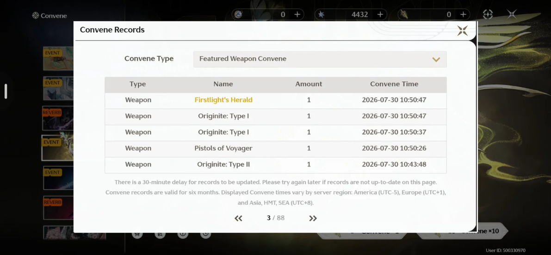The image size is (551, 255).
Task: Open the history clock icon below dialog
Action: [x=205, y=234]
